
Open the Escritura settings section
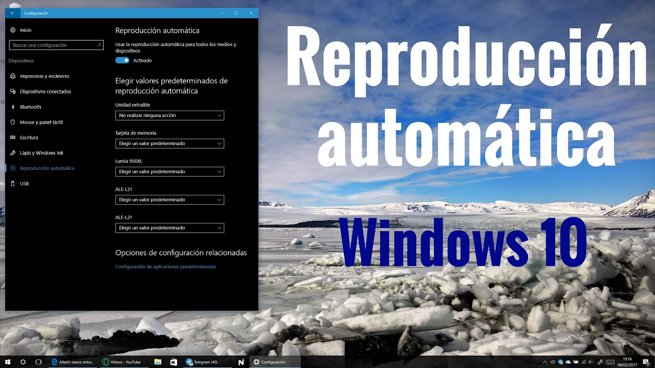point(29,137)
